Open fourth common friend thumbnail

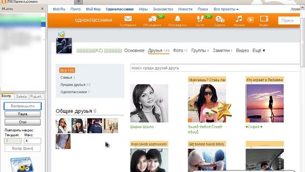[x=111, y=126]
